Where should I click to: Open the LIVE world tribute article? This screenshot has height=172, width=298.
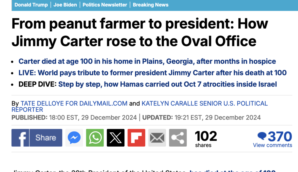click(152, 73)
